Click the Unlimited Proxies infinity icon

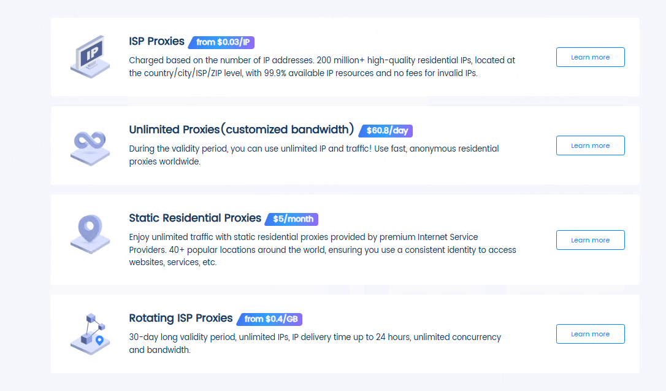[90, 146]
